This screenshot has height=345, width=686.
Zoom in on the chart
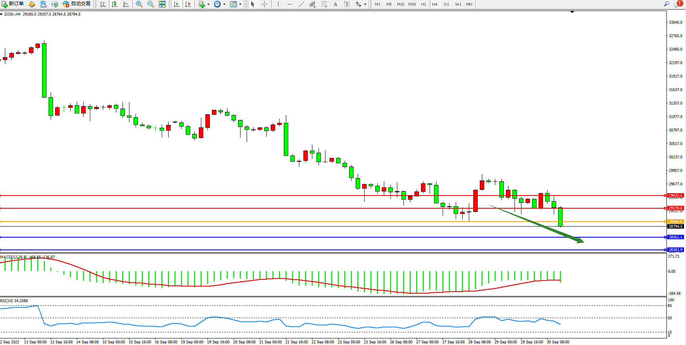(x=139, y=4)
